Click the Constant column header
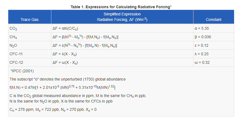This screenshot has width=239, height=119. (x=214, y=20)
